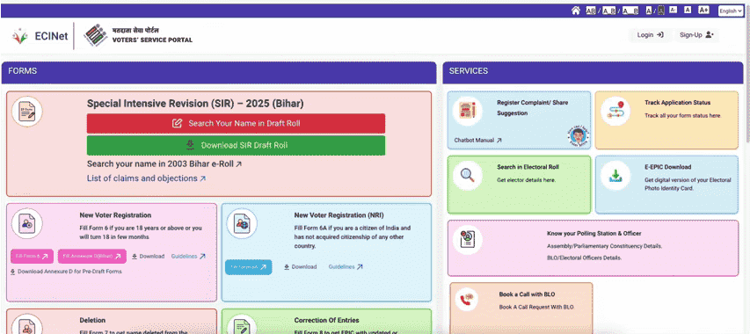Go to the Home icon in top bar
The height and width of the screenshot is (334, 750).
[x=576, y=11]
